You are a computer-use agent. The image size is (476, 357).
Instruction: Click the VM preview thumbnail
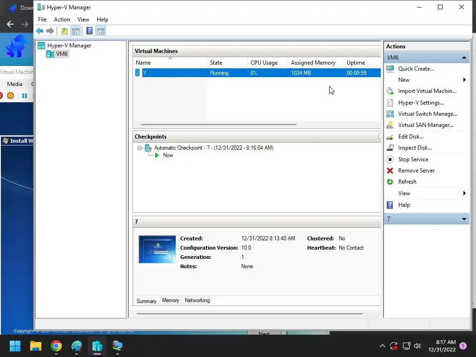157,249
